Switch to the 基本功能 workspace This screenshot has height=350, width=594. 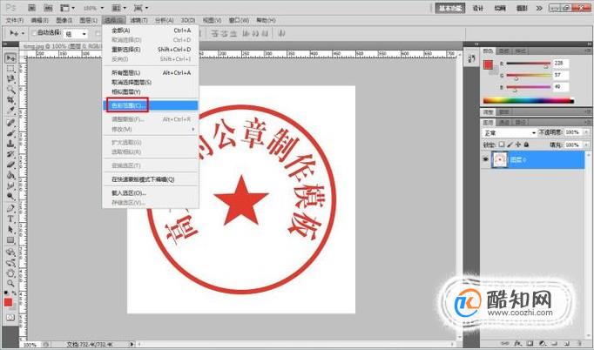pyautogui.click(x=450, y=8)
